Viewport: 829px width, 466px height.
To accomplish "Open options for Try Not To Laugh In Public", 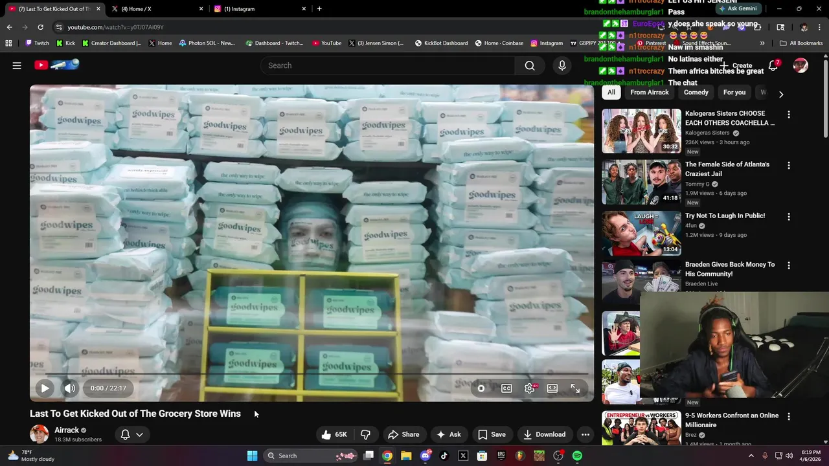I will pos(789,217).
